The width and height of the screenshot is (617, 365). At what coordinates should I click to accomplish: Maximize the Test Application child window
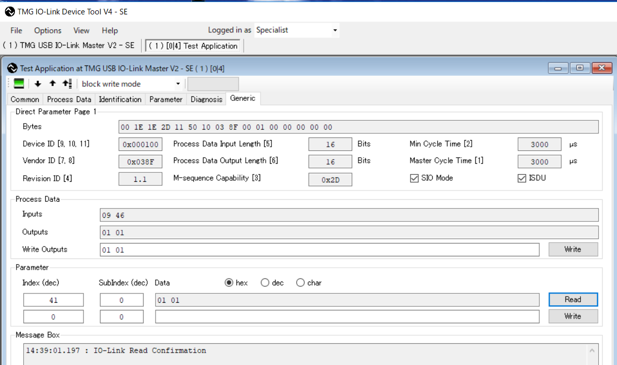[x=579, y=68]
